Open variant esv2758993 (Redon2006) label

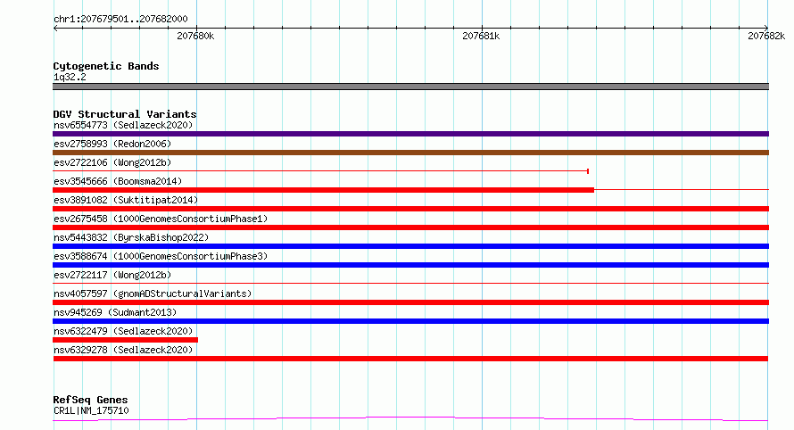(112, 144)
